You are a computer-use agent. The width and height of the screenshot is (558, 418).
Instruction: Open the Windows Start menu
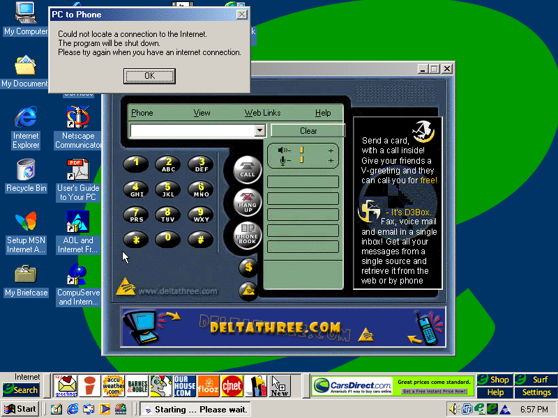[x=20, y=409]
